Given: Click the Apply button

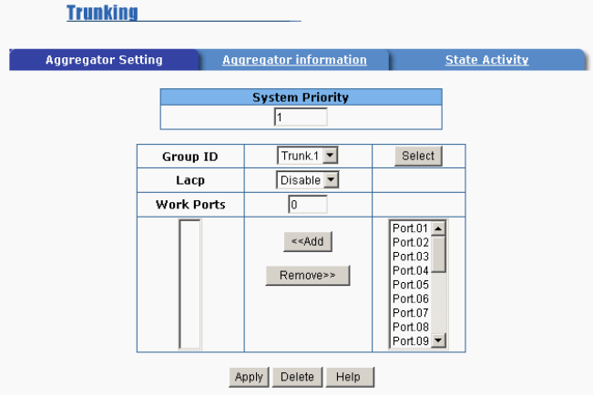Looking at the screenshot, I should pyautogui.click(x=249, y=377).
